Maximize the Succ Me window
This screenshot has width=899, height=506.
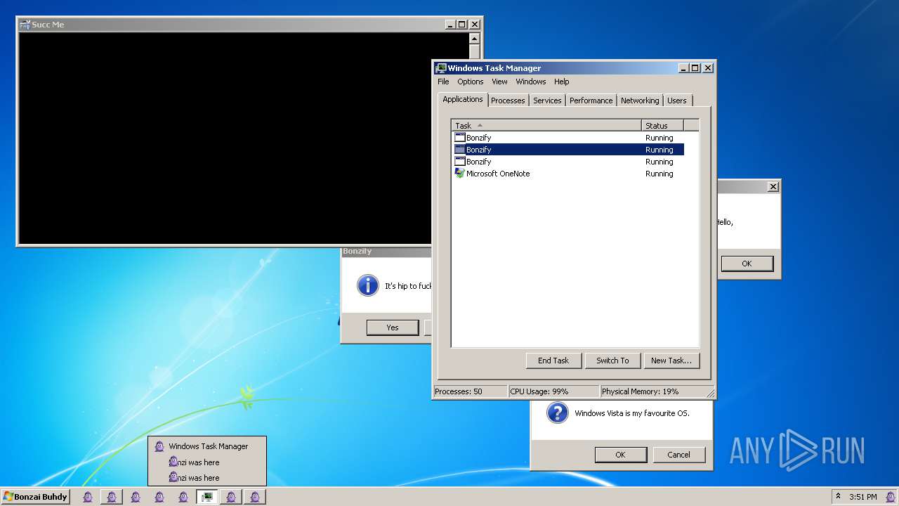tap(461, 25)
